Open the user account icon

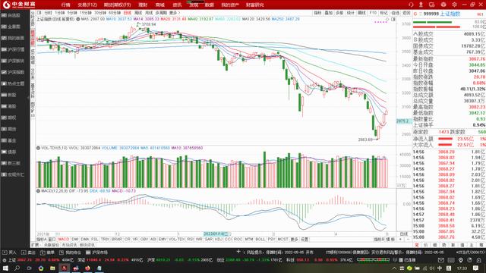pyautogui.click(x=421, y=5)
